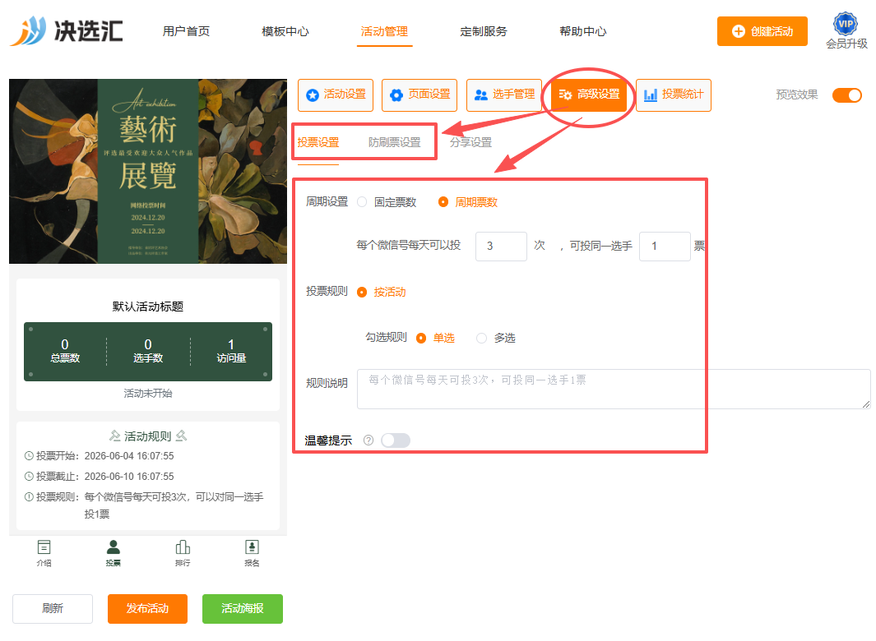The height and width of the screenshot is (641, 876).
Task: Enable the 温馨提示 switch
Action: click(x=396, y=440)
